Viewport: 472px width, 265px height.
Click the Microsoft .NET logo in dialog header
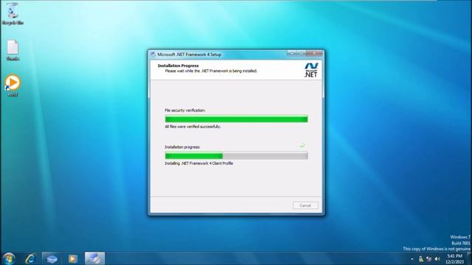[311, 70]
